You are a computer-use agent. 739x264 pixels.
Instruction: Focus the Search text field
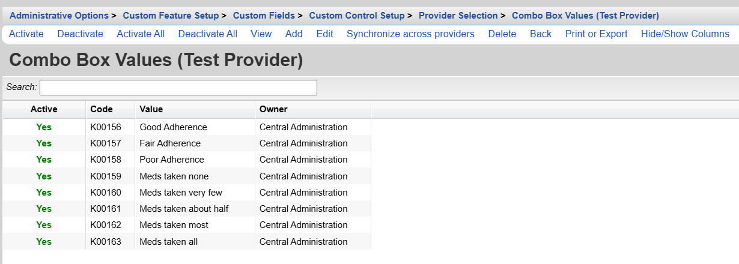[x=178, y=88]
